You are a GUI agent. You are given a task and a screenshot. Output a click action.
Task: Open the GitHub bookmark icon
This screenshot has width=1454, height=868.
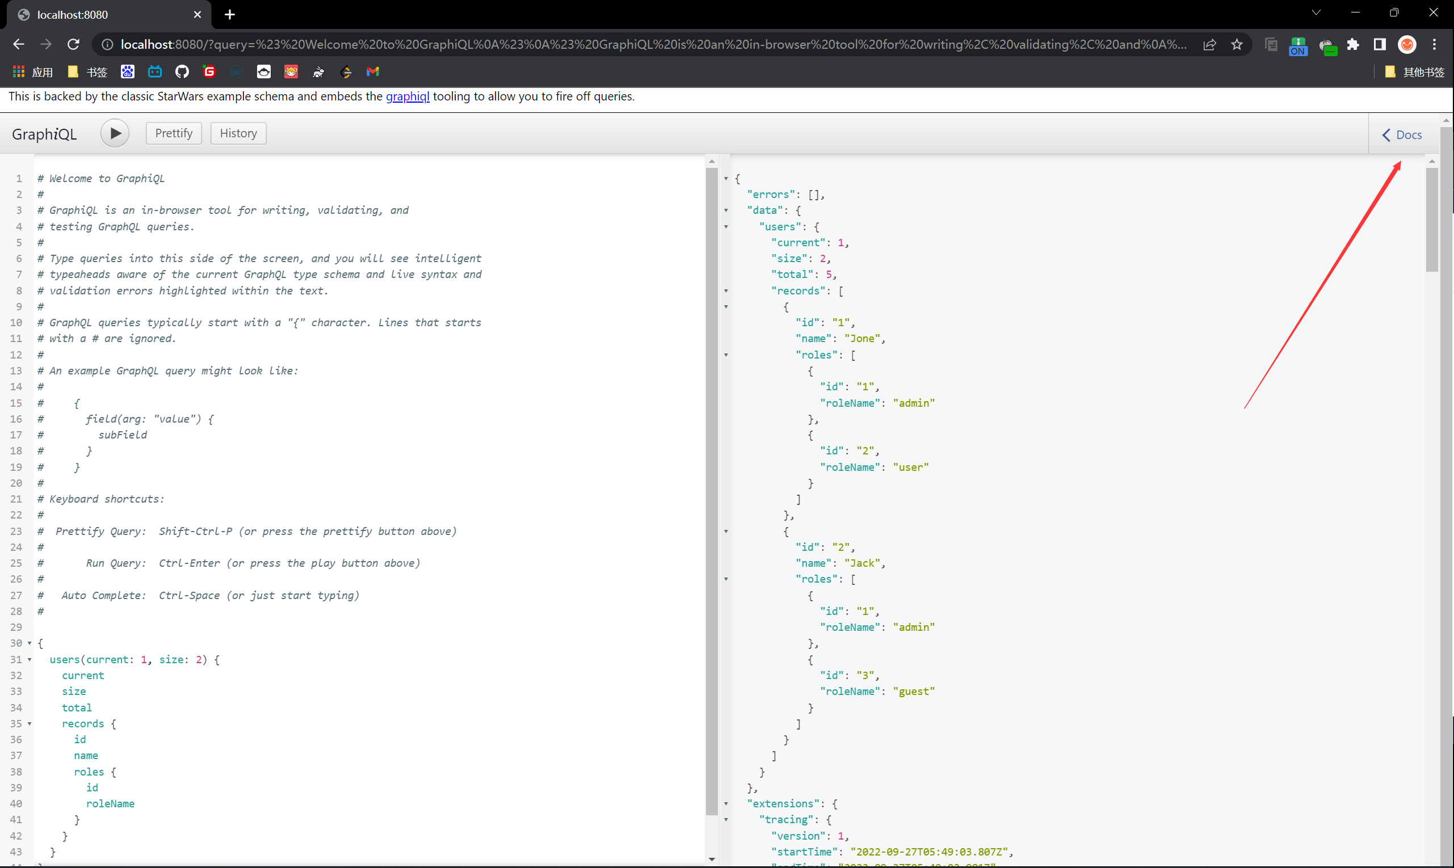tap(182, 71)
